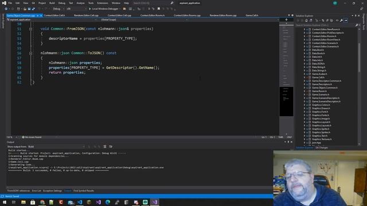Image resolution: width=367 pixels, height=206 pixels.
Task: Switch to the Context.Editor.Rooms.h tab
Action: (x=153, y=15)
